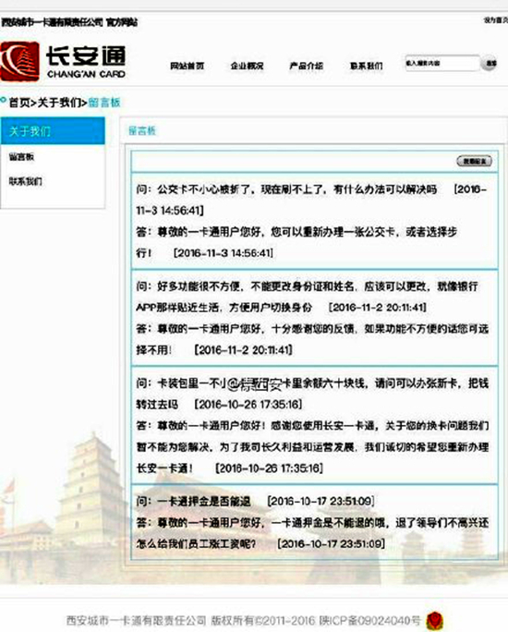Click the ICP number 陕ICP备09024040号
The width and height of the screenshot is (508, 632).
[369, 620]
